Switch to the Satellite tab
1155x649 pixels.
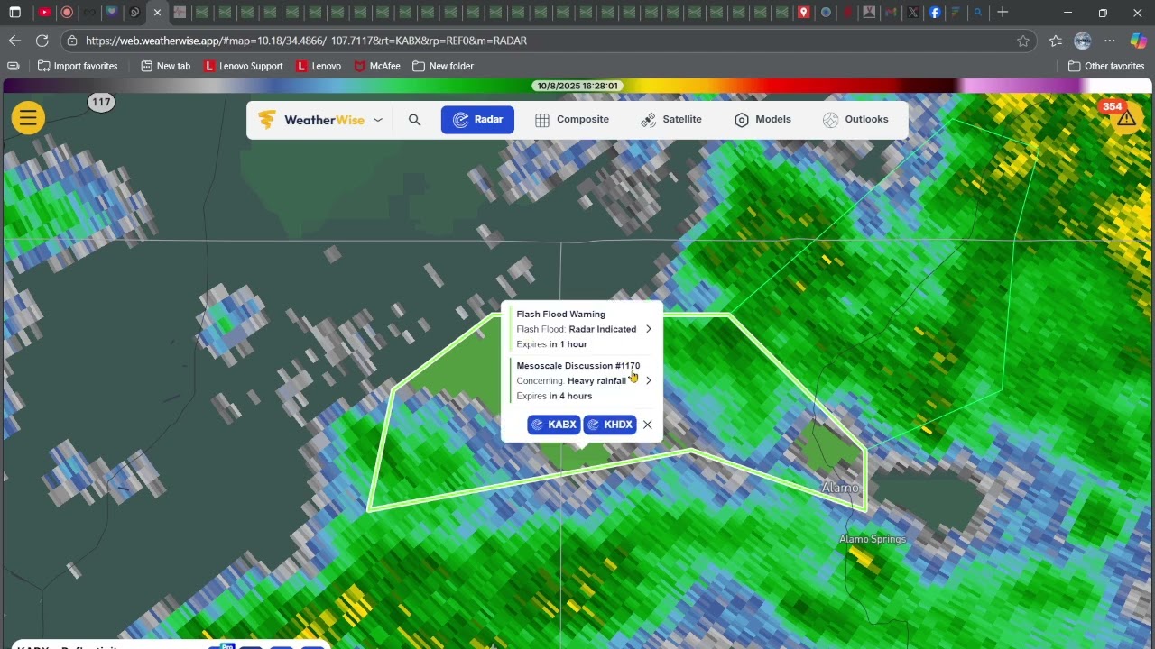pos(671,120)
